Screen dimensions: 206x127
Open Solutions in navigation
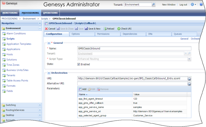(12, 60)
